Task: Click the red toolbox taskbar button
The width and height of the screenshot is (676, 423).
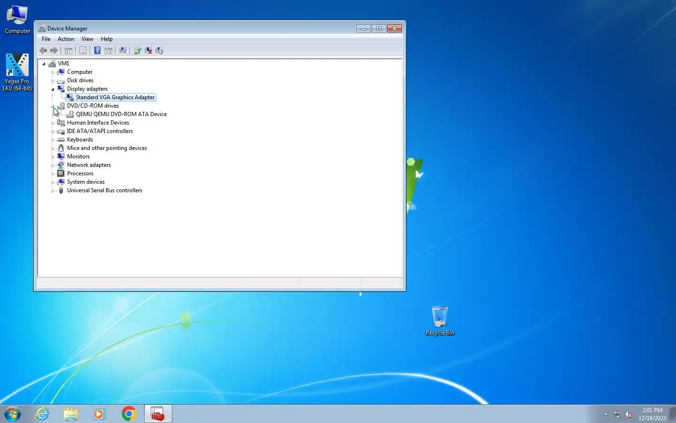Action: tap(158, 414)
